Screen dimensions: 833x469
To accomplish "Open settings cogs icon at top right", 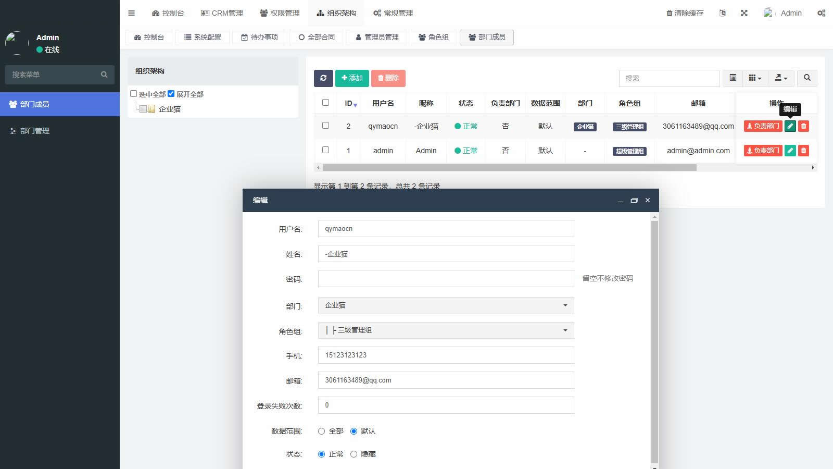I will (821, 13).
